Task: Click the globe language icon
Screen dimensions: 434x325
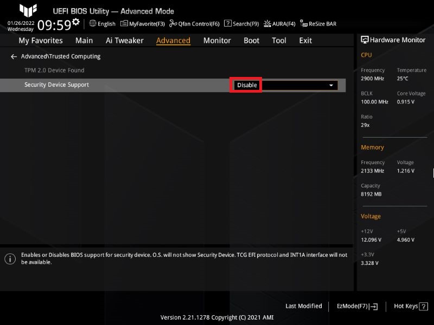Action: pyautogui.click(x=93, y=23)
